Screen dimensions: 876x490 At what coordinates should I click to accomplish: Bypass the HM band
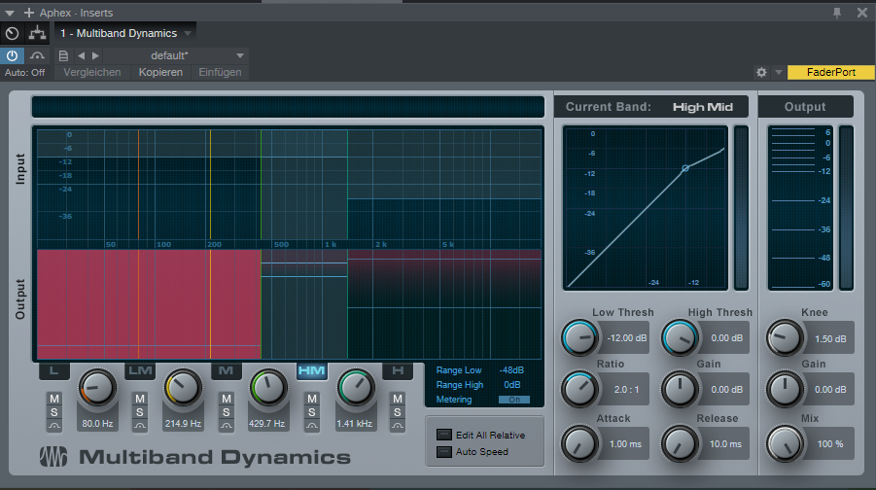[312, 425]
